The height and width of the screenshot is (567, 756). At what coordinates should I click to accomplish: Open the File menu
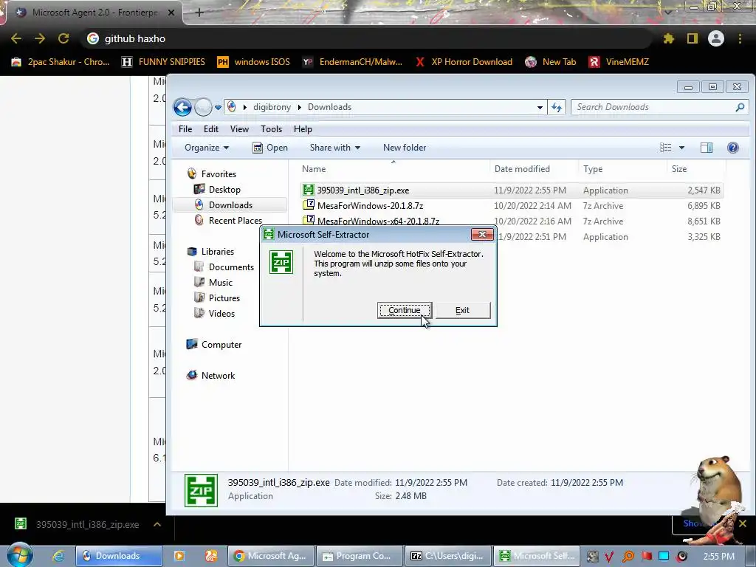click(185, 128)
